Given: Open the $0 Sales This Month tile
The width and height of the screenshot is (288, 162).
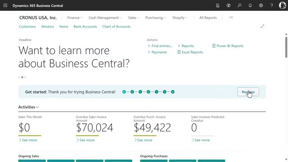Looking at the screenshot, I should click(24, 127).
